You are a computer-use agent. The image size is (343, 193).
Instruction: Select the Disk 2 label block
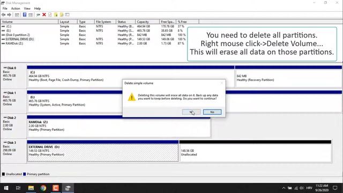click(x=13, y=126)
